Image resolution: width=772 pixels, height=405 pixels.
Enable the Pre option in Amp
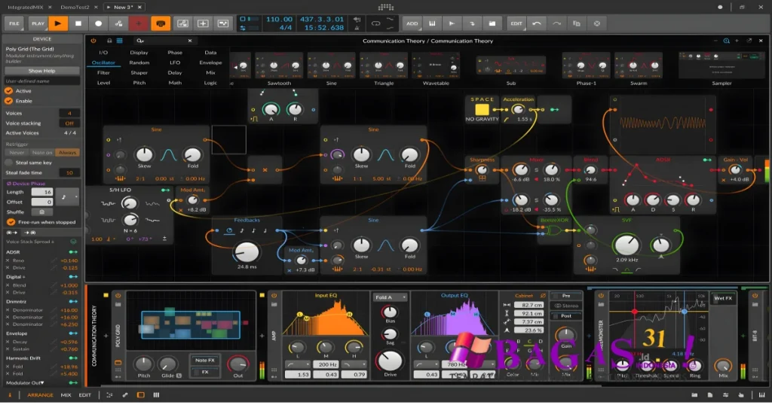[566, 296]
